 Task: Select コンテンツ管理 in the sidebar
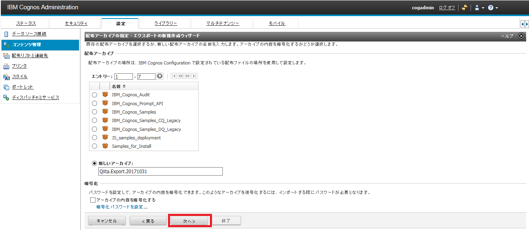coord(40,45)
